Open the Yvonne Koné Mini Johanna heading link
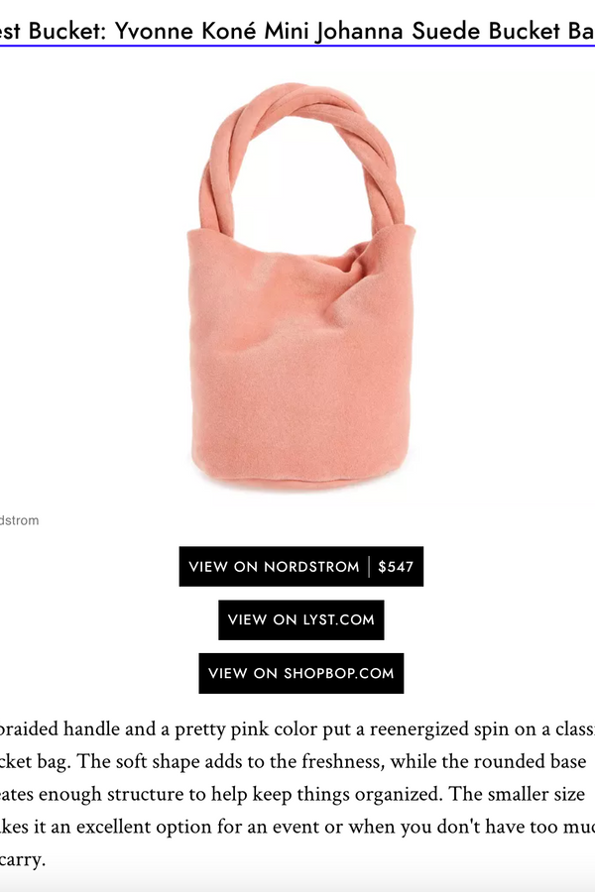This screenshot has height=892, width=595. click(x=297, y=30)
